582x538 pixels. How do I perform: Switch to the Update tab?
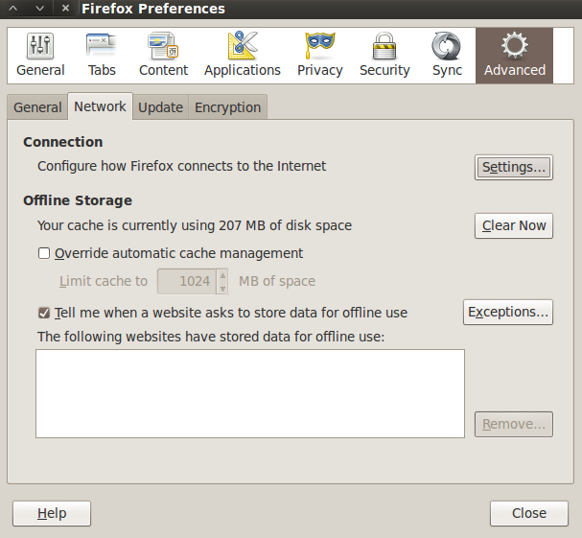(x=160, y=107)
